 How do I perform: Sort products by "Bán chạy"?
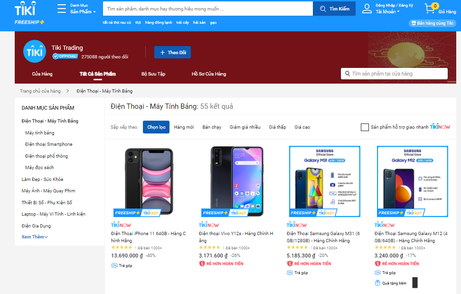[212, 127]
